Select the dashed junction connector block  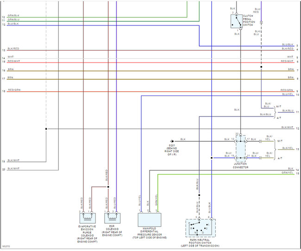240,149
